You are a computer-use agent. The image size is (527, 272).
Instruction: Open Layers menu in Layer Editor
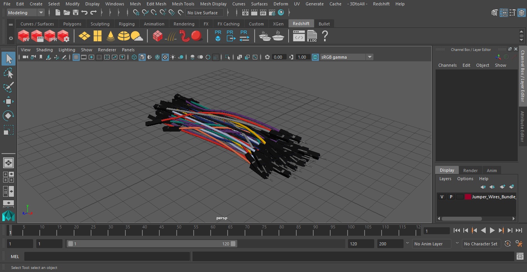[x=445, y=179]
